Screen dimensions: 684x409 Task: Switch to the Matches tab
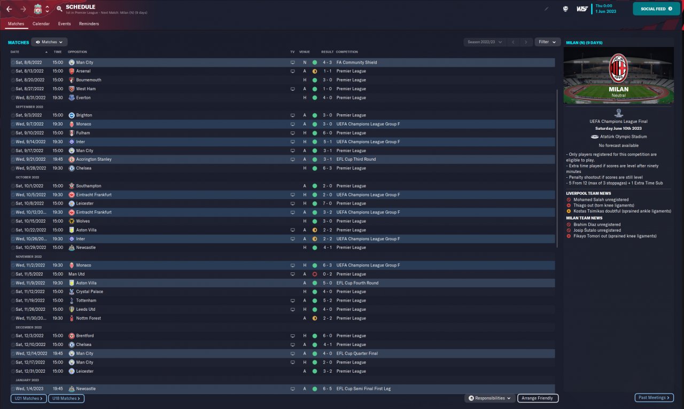[16, 24]
